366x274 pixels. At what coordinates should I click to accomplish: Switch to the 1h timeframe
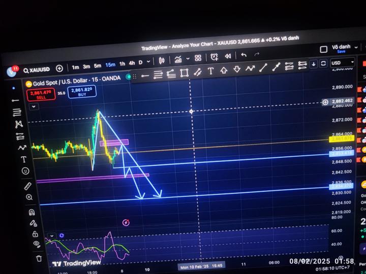tap(122, 64)
